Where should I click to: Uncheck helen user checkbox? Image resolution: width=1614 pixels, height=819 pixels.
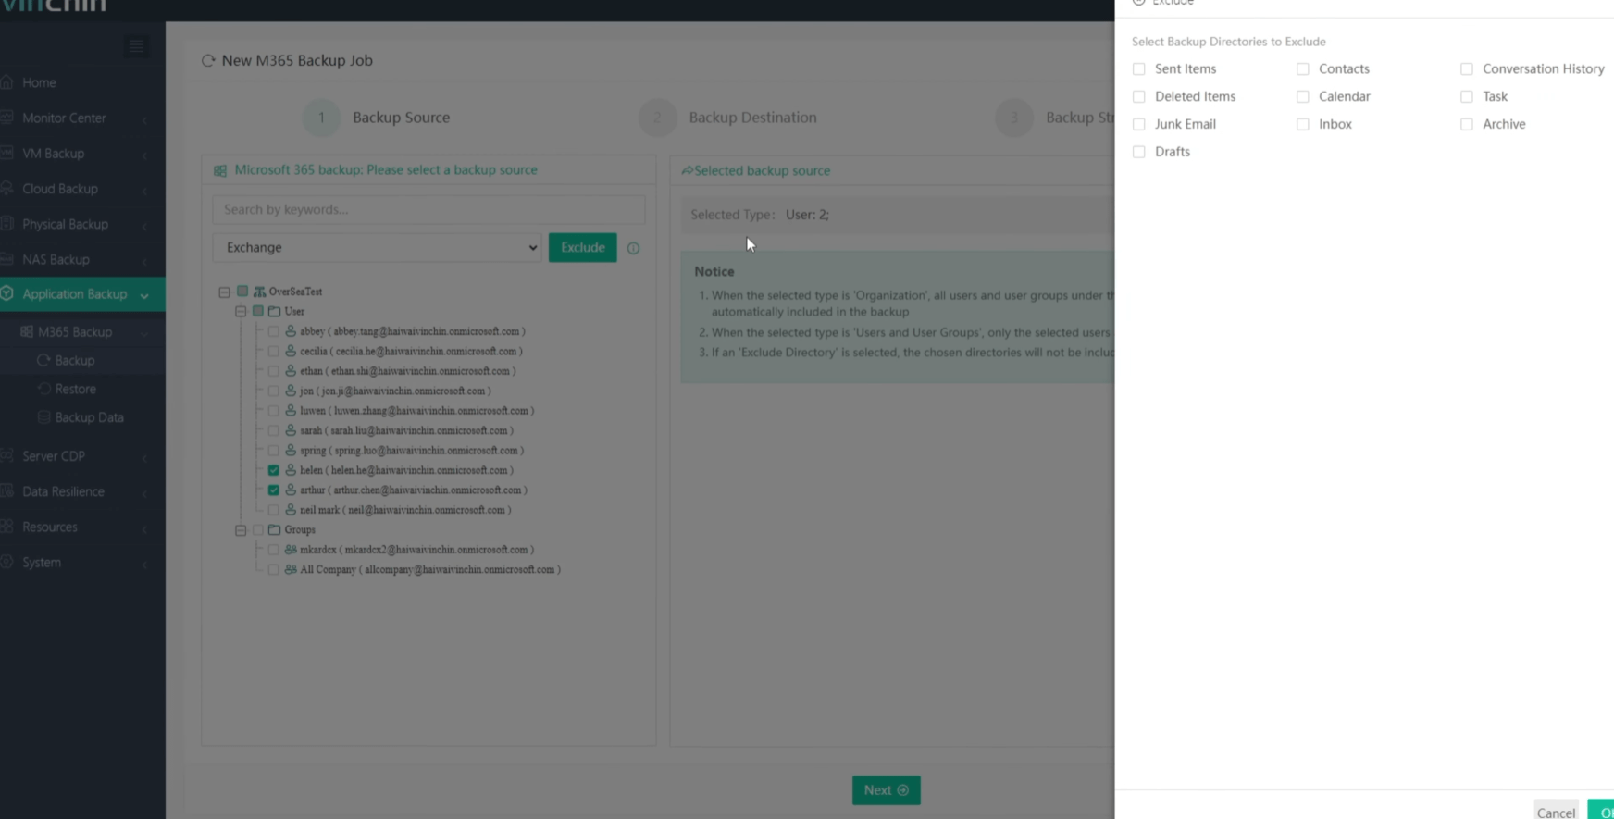pyautogui.click(x=273, y=470)
